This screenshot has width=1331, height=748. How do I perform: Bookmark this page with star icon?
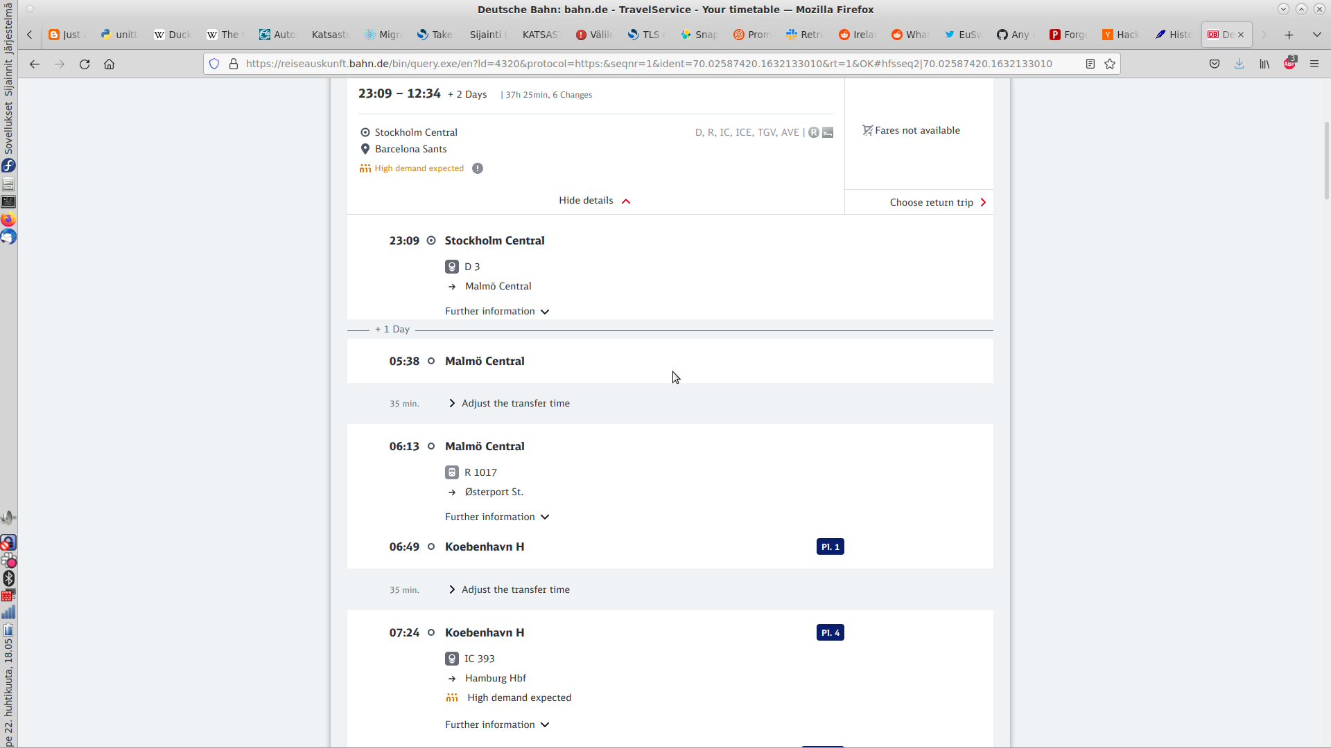(x=1110, y=64)
